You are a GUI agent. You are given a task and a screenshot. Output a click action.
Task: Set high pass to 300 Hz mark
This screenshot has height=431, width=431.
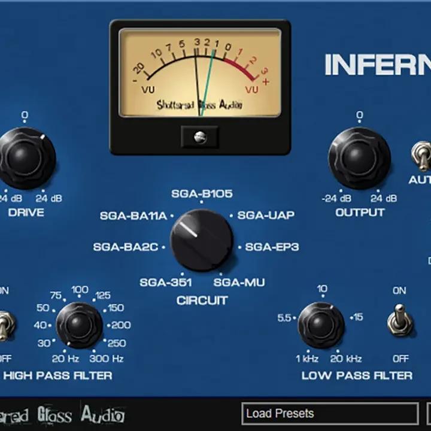(107, 359)
